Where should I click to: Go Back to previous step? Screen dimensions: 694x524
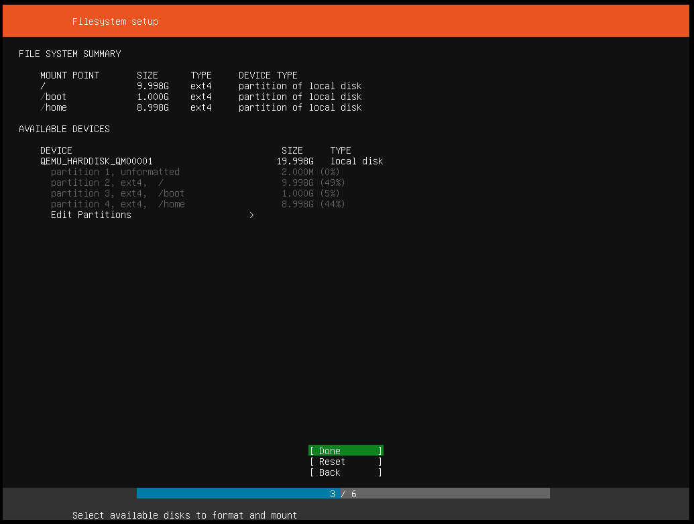[x=346, y=472]
